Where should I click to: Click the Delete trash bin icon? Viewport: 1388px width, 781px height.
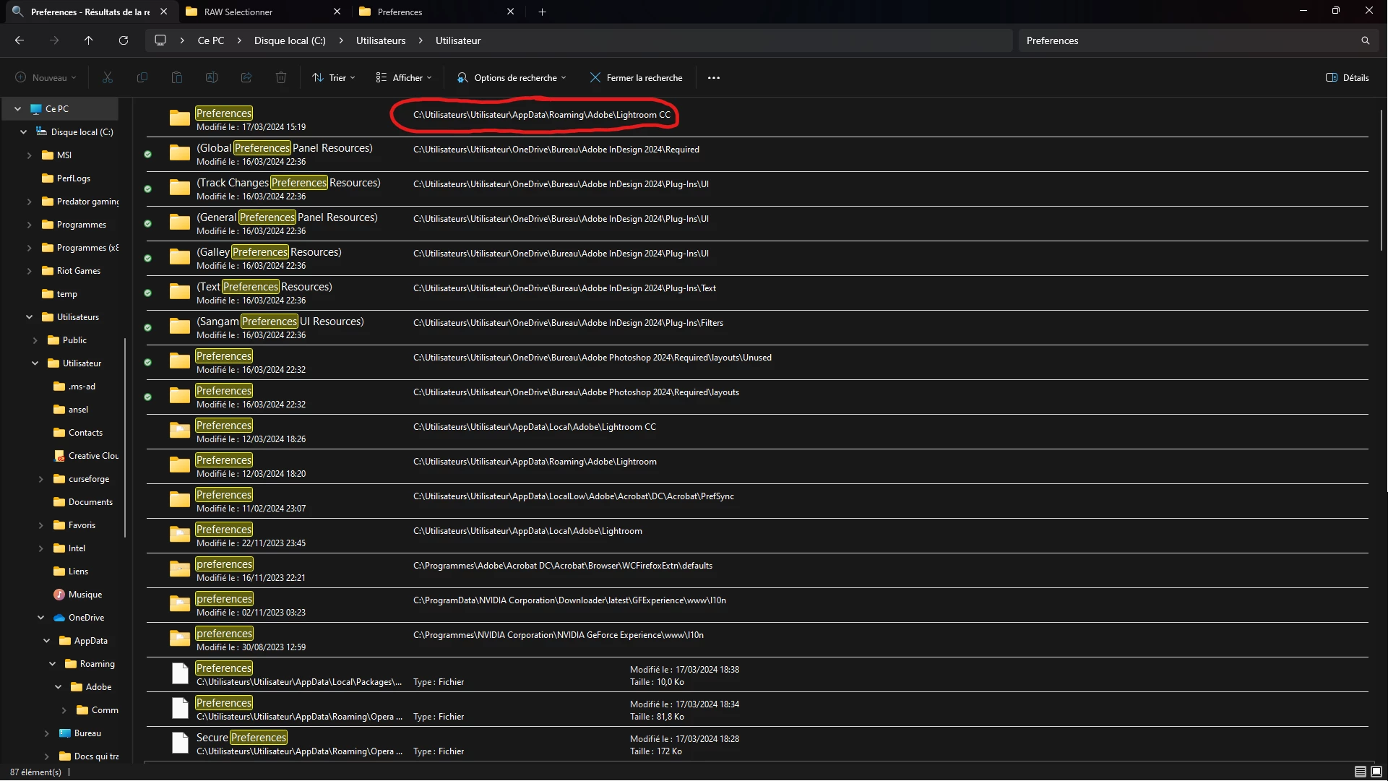(281, 77)
